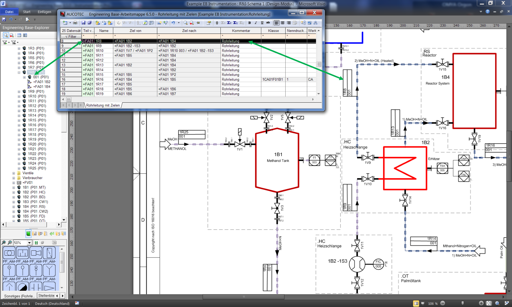Screen dimensions: 512x307
Task: Select the +FA01 1B4 tree item
Action: pos(42,87)
